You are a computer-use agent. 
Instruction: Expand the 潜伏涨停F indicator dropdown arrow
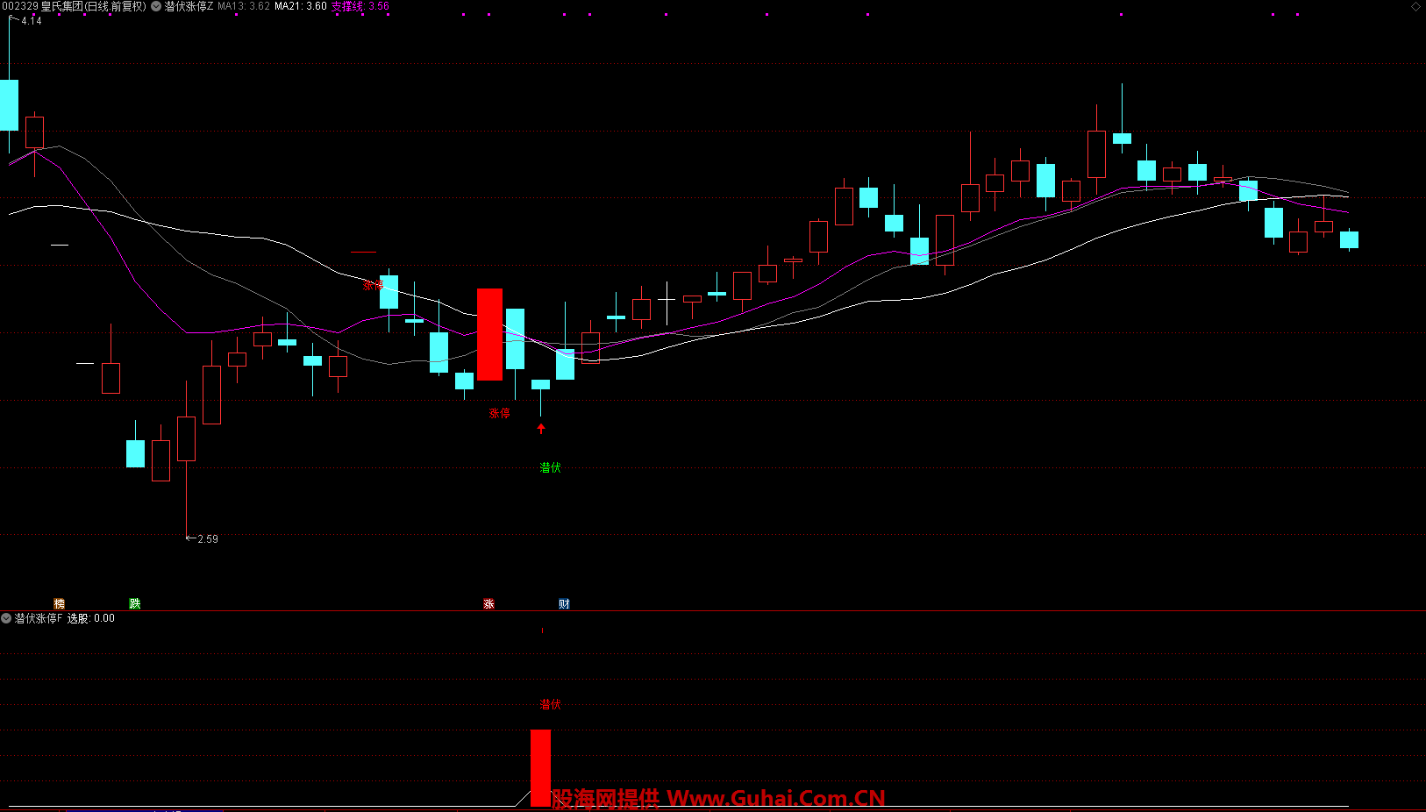tap(6, 618)
